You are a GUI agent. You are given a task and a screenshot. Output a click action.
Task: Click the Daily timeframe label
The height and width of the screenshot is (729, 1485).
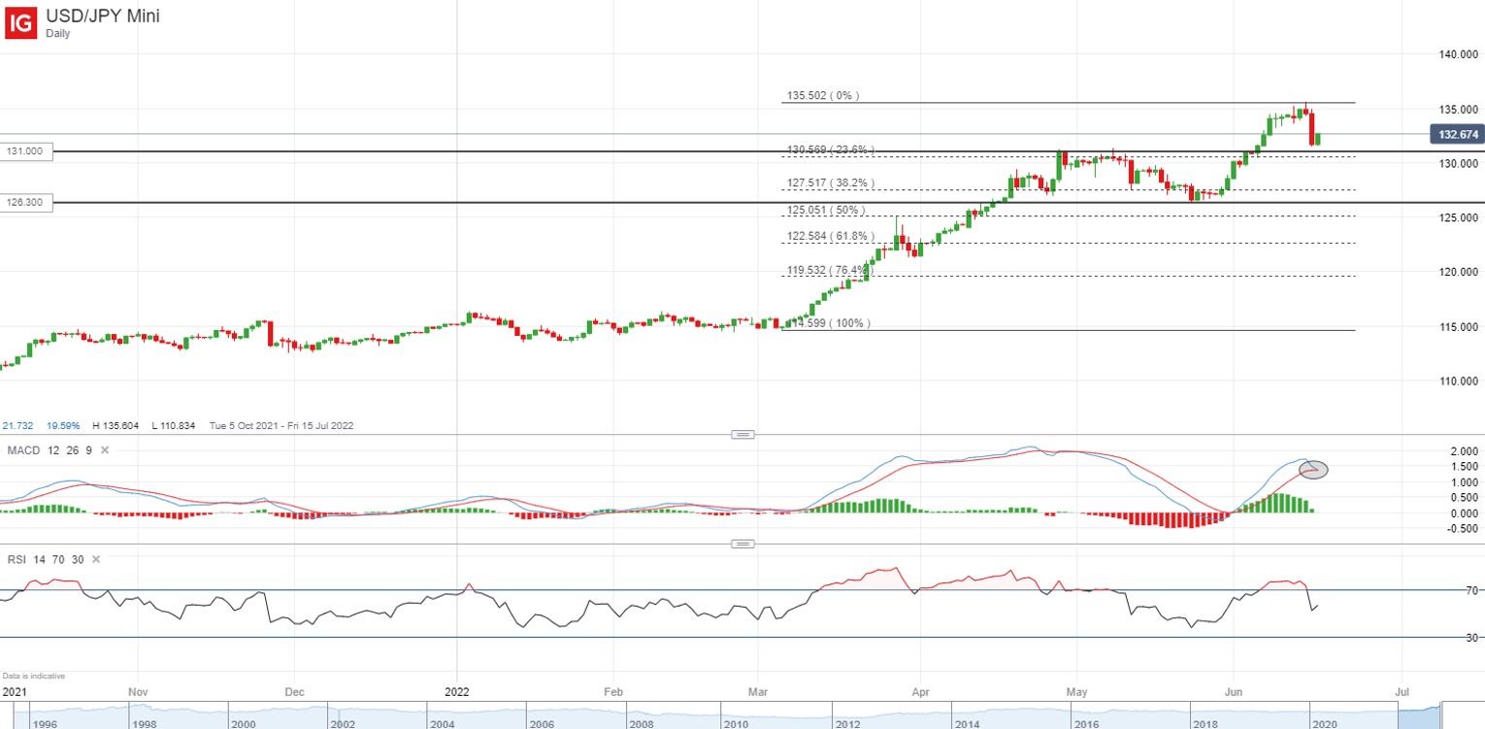click(x=59, y=33)
